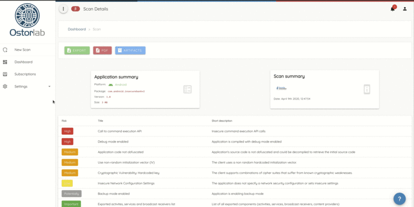The height and width of the screenshot is (207, 414).
Task: Click Medium badge for code not obfuscated
Action: click(70, 152)
